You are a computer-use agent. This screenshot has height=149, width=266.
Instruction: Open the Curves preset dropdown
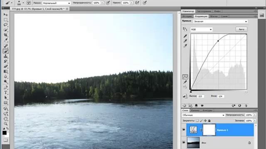pos(221,22)
